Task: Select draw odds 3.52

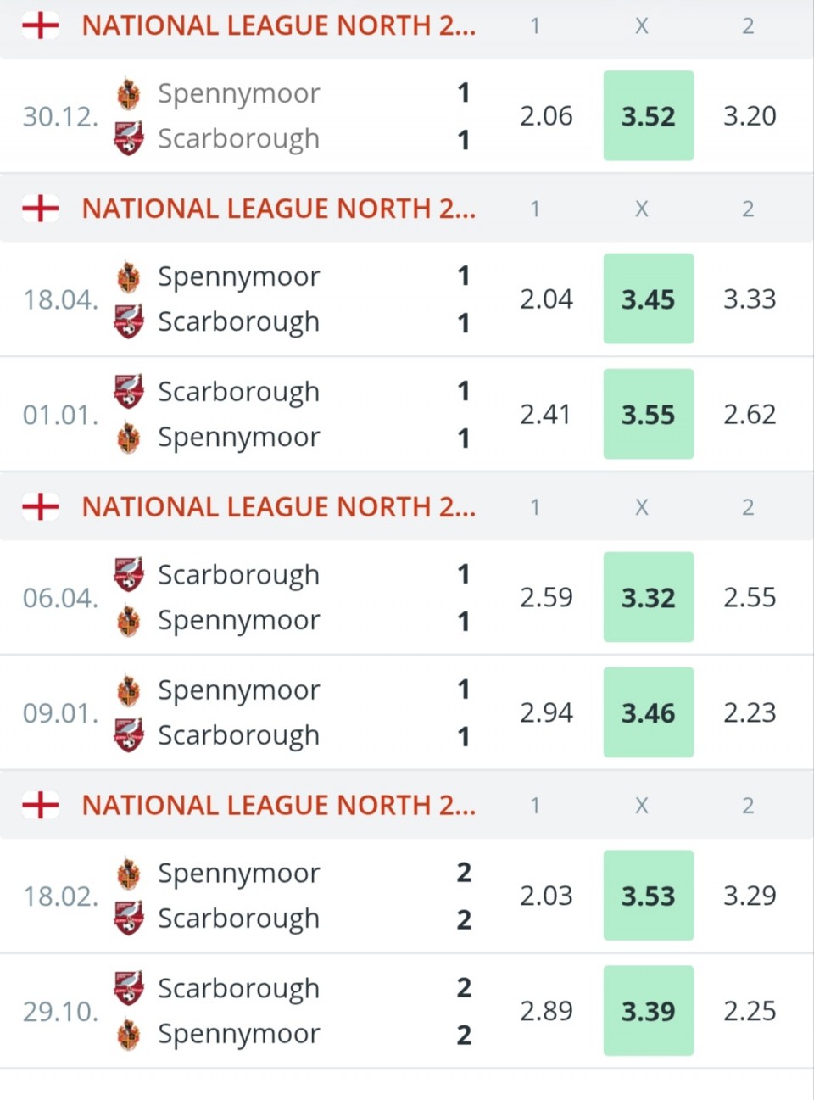Action: click(x=649, y=116)
